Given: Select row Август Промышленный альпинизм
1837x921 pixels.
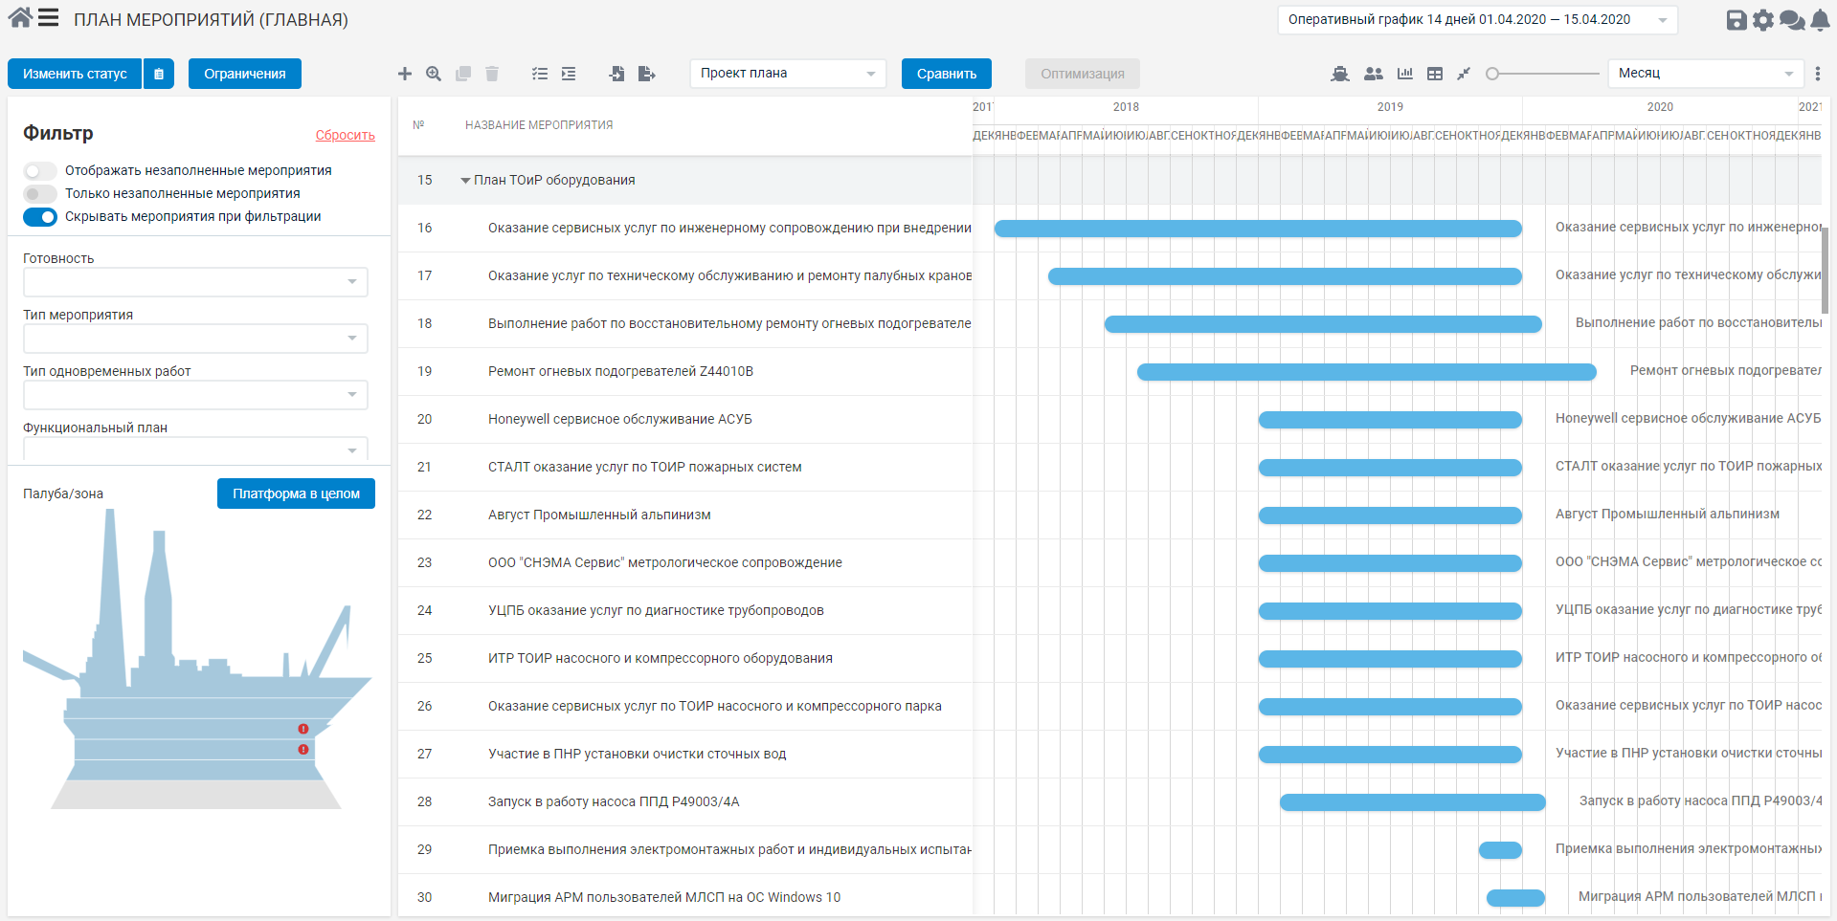Looking at the screenshot, I should tap(685, 515).
